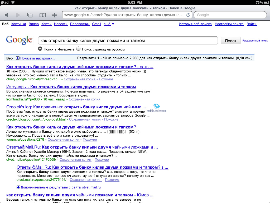Open the Переводчик tab

(80, 24)
